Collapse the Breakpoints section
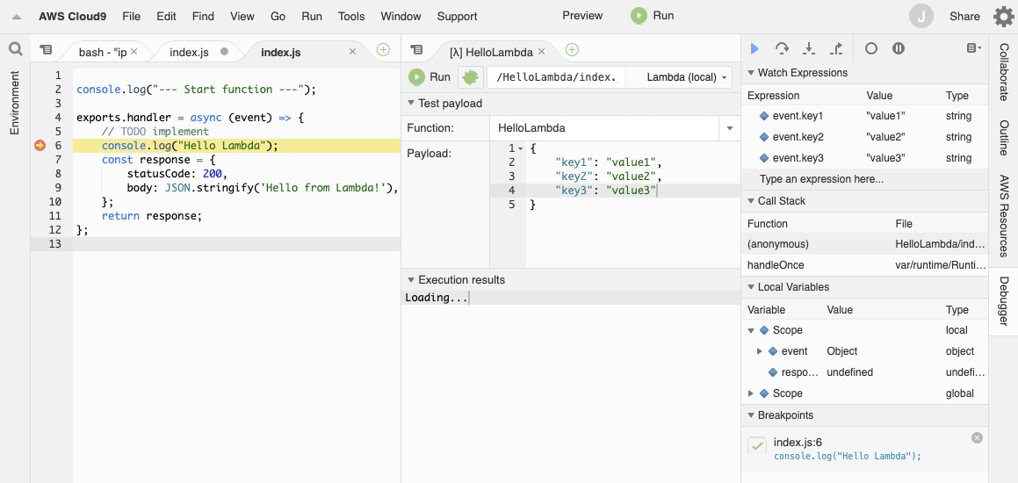Image resolution: width=1018 pixels, height=483 pixels. [x=751, y=415]
